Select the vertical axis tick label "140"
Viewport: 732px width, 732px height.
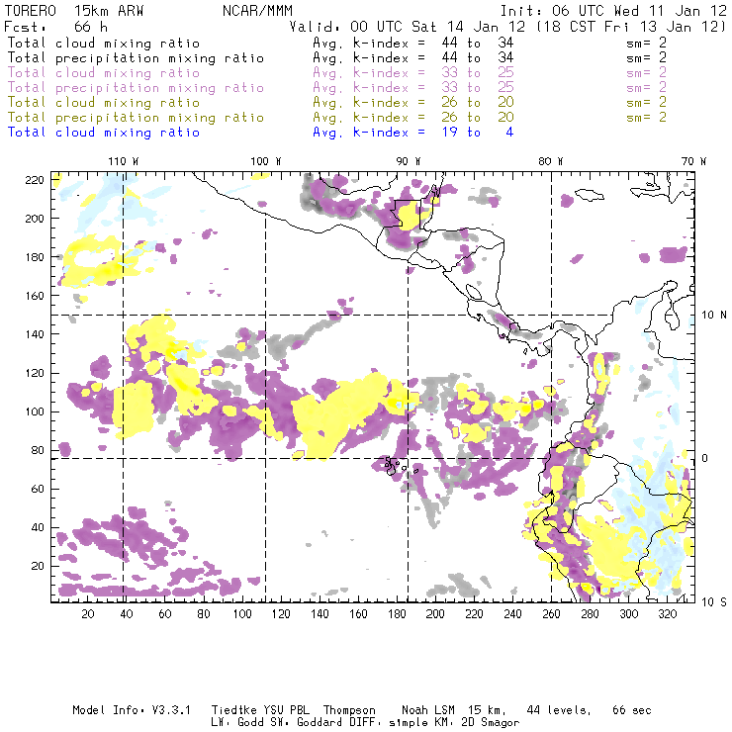[x=35, y=334]
